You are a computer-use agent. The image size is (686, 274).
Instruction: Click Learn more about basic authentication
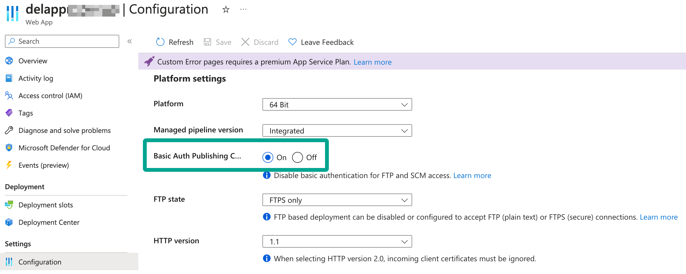[x=472, y=176]
